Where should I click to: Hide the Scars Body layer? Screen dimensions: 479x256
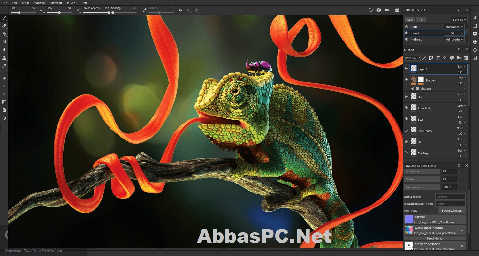(406, 108)
